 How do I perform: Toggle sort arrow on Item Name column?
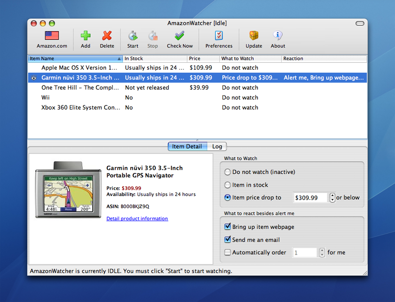[119, 59]
